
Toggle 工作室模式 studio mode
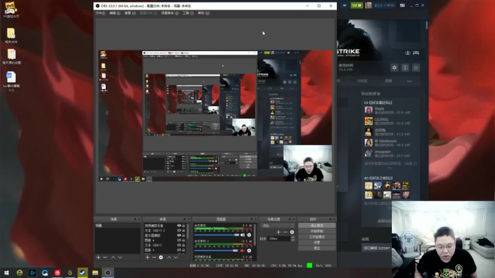click(x=317, y=237)
